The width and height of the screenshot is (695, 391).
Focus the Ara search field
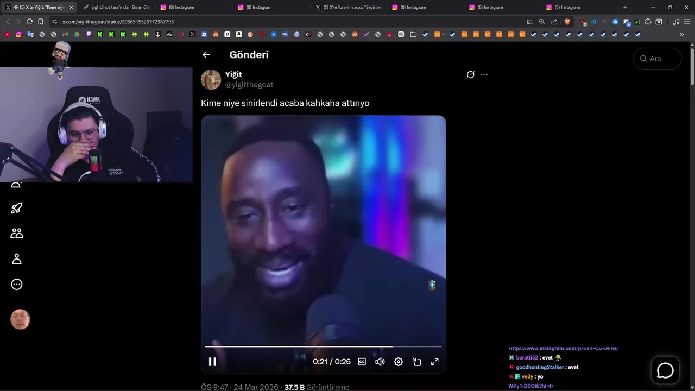tap(657, 59)
